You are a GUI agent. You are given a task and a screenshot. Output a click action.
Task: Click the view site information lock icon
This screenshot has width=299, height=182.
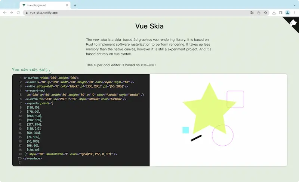[x=27, y=13]
